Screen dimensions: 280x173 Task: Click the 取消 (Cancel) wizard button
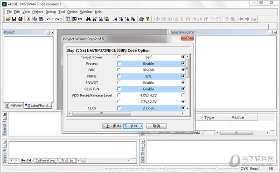coord(156,126)
